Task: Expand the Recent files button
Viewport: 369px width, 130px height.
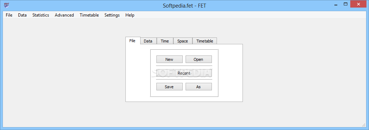Action: pyautogui.click(x=184, y=73)
